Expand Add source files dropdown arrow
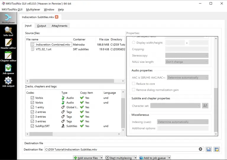227x160 pixels. [101, 158]
